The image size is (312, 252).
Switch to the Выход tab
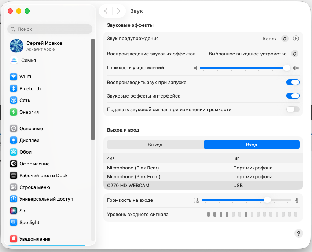(x=155, y=145)
